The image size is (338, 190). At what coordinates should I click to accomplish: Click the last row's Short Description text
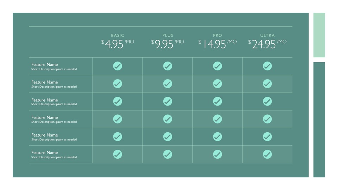(x=54, y=157)
